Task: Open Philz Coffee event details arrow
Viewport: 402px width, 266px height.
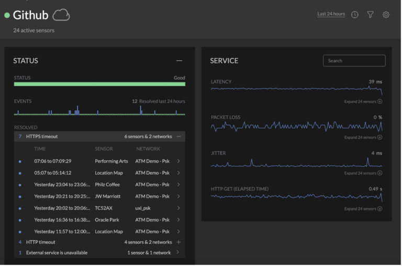Action: point(178,184)
